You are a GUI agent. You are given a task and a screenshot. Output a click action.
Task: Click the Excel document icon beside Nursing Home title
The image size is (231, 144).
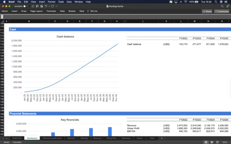pos(107,6)
